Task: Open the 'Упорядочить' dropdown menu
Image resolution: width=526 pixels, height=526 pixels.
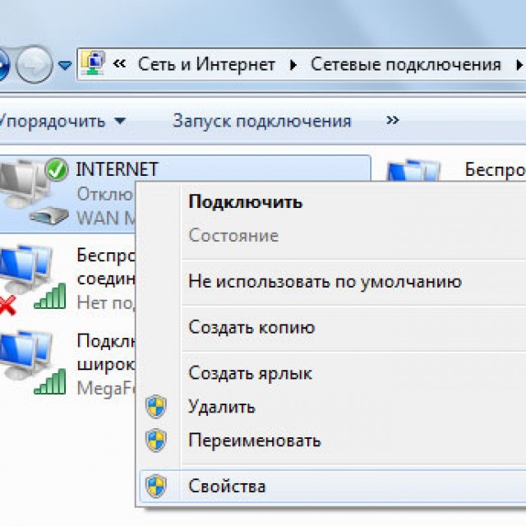Action: pos(62,121)
